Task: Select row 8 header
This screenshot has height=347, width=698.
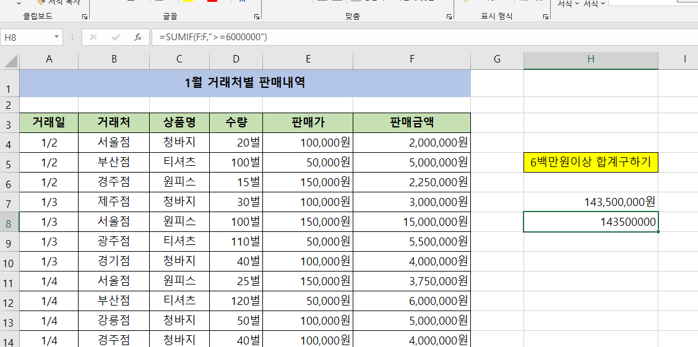Action: (9, 222)
